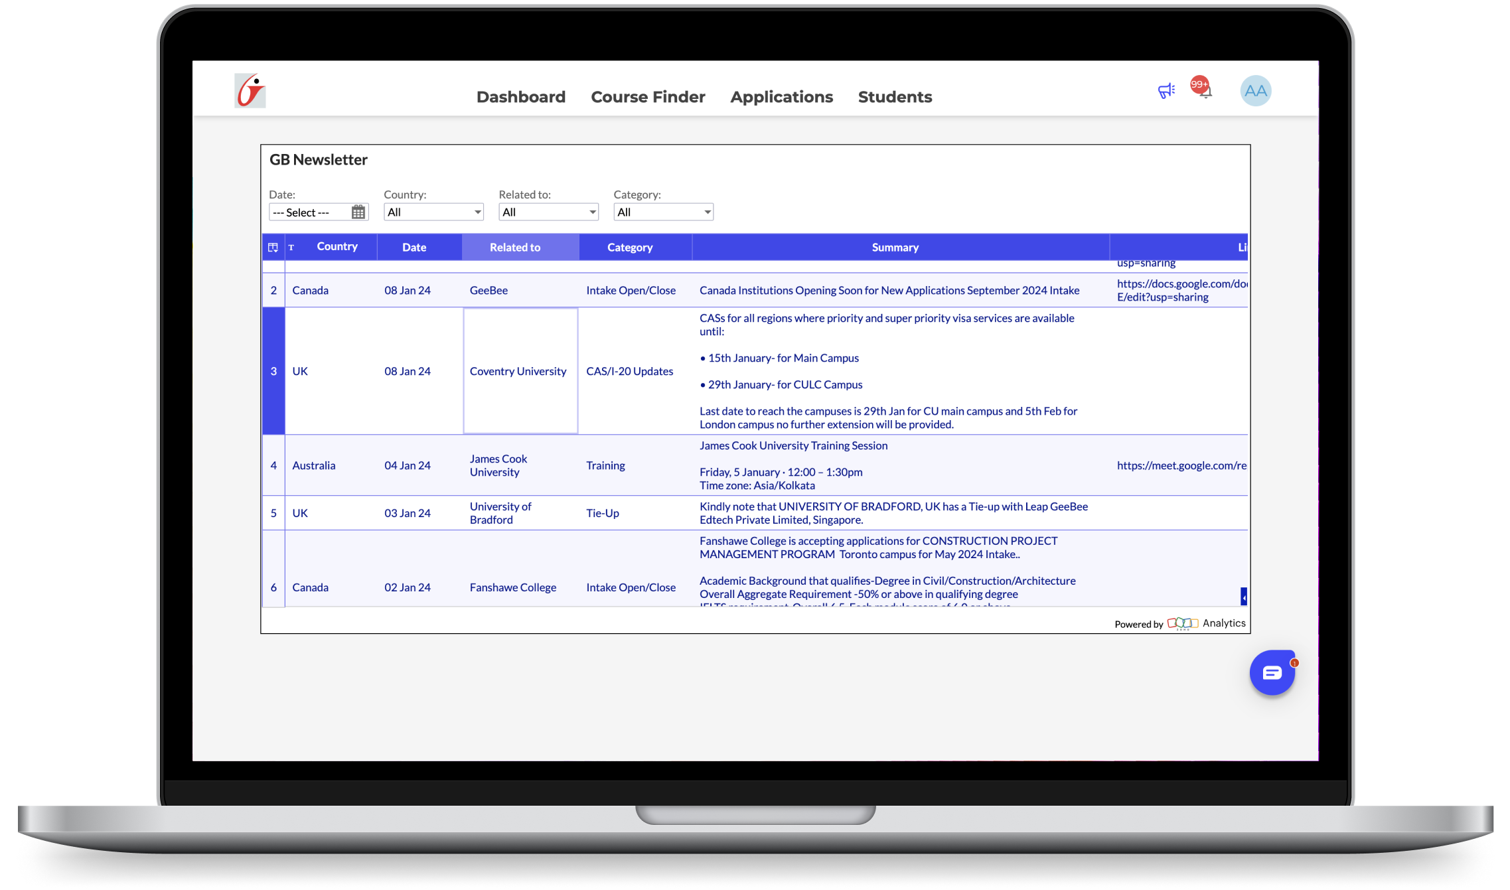The height and width of the screenshot is (890, 1510).
Task: Click the text type icon beside Country header
Action: [x=291, y=248]
